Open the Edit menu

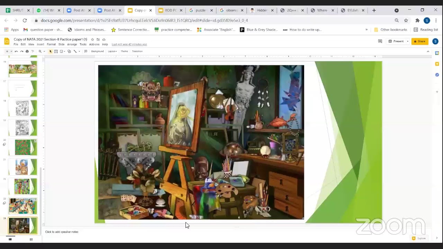pyautogui.click(x=23, y=44)
